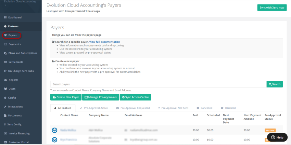The height and width of the screenshot is (145, 291).
Task: Click the Contact Name column header
Action: pyautogui.click(x=69, y=115)
